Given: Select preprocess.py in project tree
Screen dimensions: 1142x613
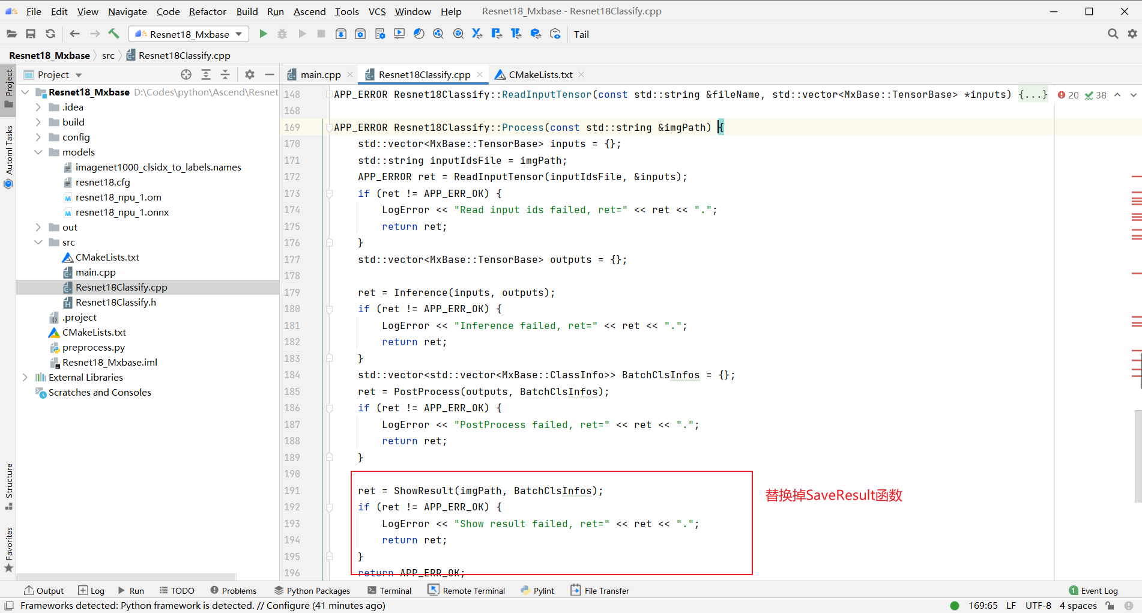Looking at the screenshot, I should coord(94,347).
